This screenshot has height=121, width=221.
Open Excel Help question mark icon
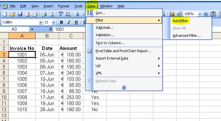click(206, 14)
